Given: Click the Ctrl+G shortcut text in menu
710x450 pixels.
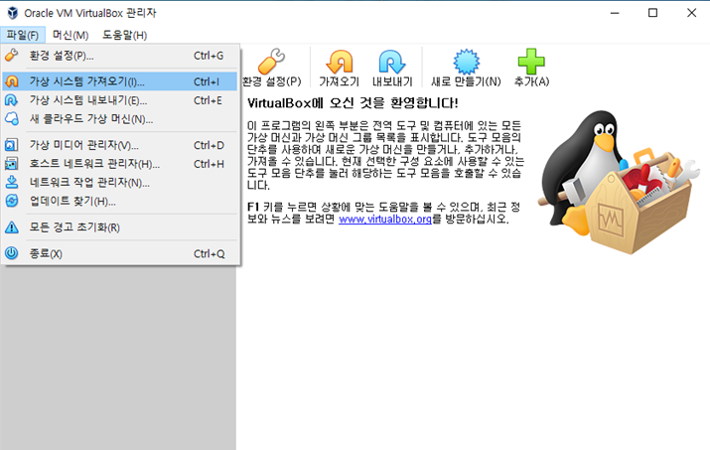Looking at the screenshot, I should coord(209,56).
